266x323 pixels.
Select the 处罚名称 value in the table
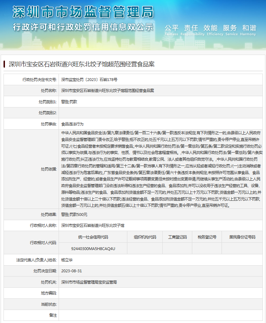coord(108,91)
